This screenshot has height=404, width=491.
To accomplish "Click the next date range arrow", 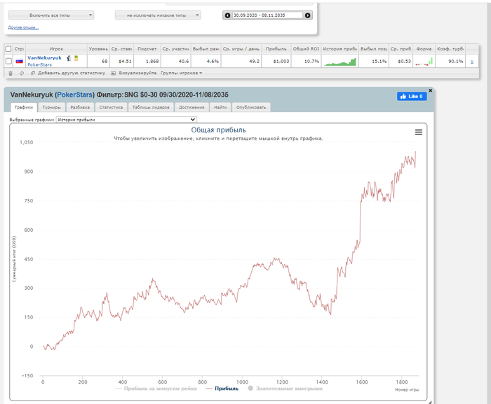I will coord(307,15).
